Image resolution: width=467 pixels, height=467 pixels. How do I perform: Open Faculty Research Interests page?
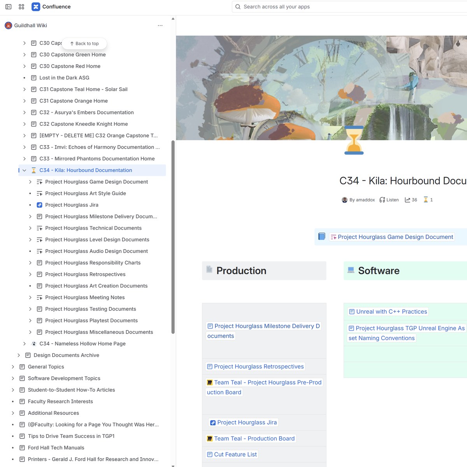tap(60, 402)
